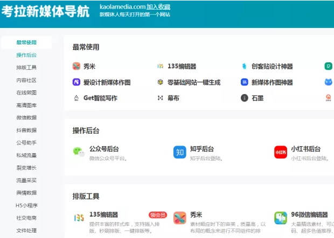The height and width of the screenshot is (238, 334).
Task: Open the 小红书后台 title link
Action: coord(305,149)
